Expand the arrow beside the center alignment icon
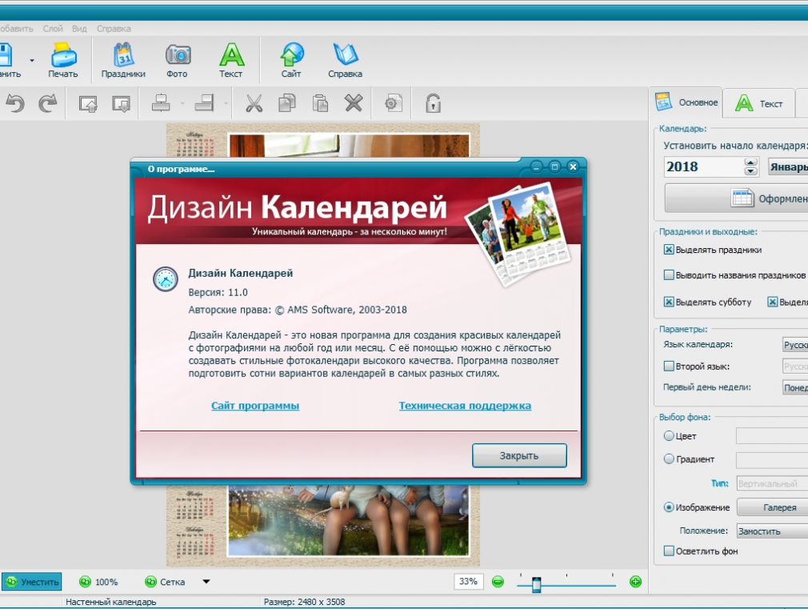 182,104
